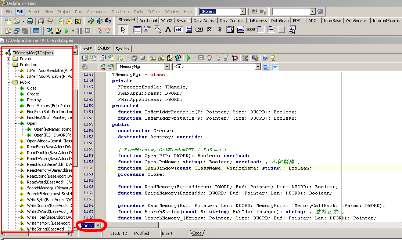The width and height of the screenshot is (402, 240).
Task: Select the CheckBox component in palette
Action: 209,29
